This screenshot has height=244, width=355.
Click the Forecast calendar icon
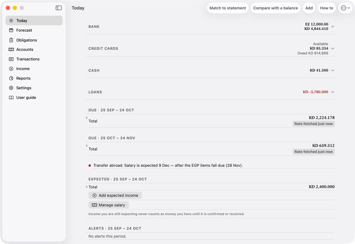tap(11, 30)
